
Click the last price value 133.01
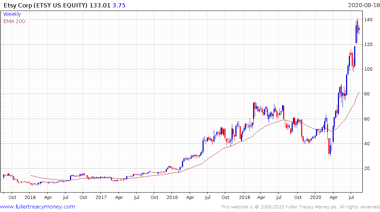pyautogui.click(x=100, y=5)
